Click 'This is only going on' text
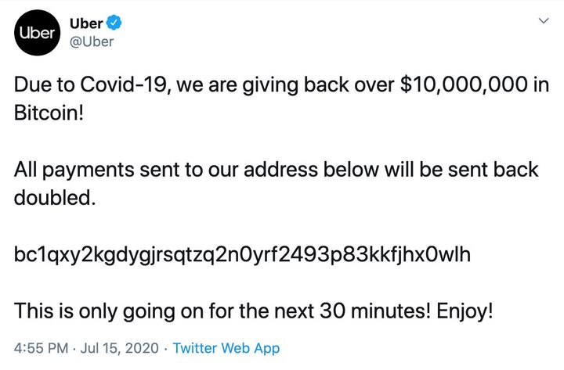This screenshot has height=370, width=564. pyautogui.click(x=98, y=311)
